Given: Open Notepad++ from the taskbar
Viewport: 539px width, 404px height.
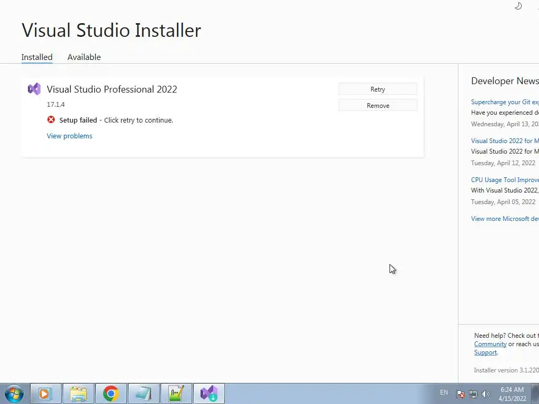Looking at the screenshot, I should pyautogui.click(x=176, y=393).
